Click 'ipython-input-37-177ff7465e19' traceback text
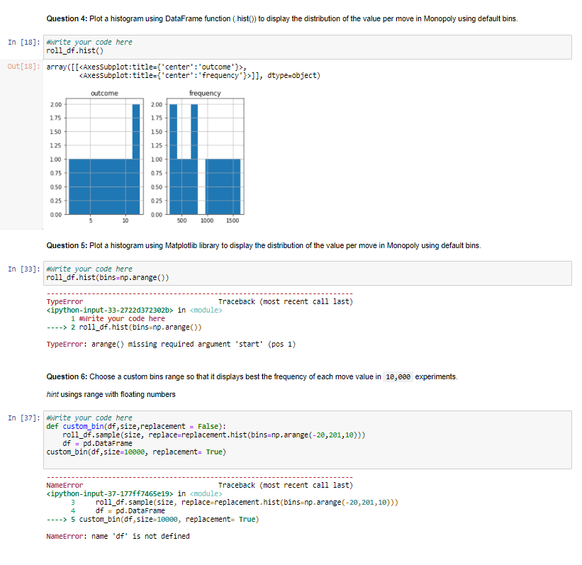The image size is (582, 565). (x=110, y=494)
